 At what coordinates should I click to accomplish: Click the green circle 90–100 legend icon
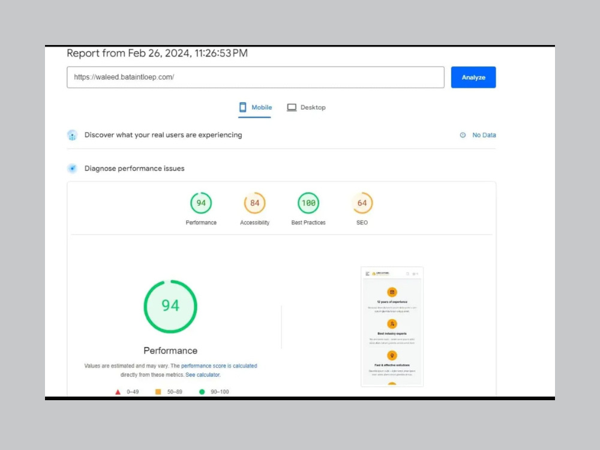coord(202,392)
